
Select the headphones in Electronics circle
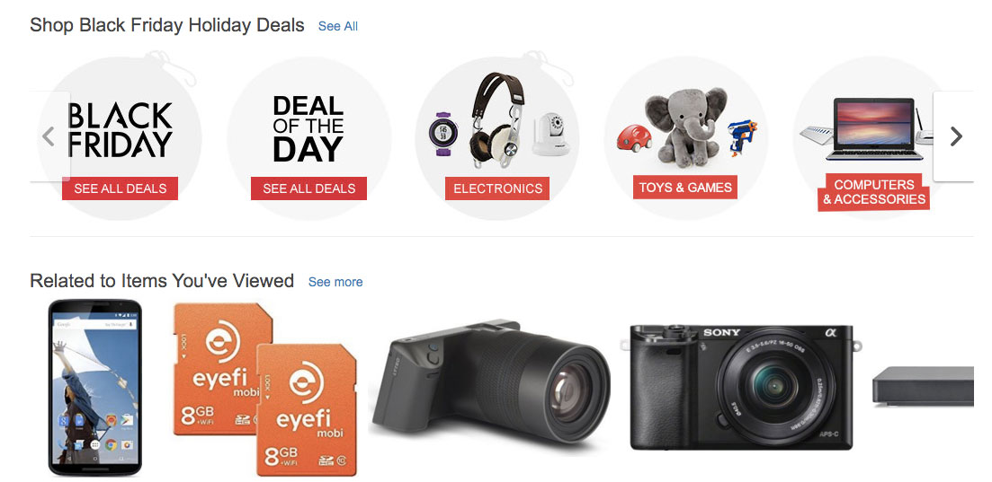click(x=497, y=120)
